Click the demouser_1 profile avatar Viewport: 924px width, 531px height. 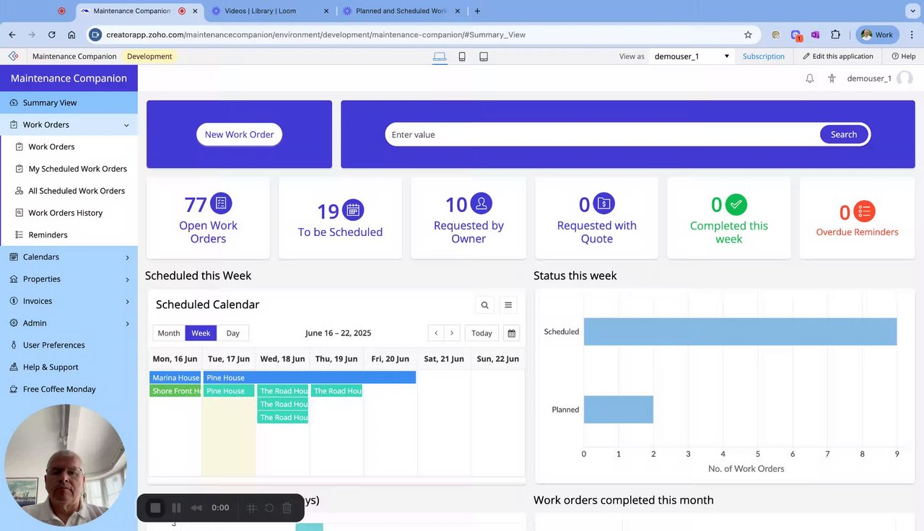tap(905, 79)
